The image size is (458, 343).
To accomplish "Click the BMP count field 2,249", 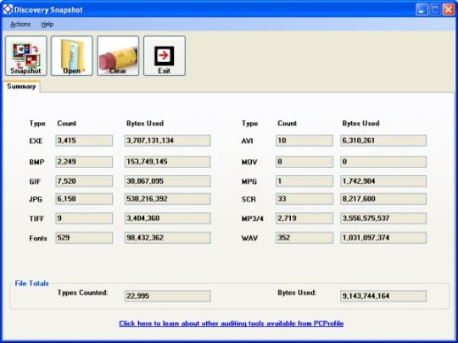I will [x=84, y=162].
